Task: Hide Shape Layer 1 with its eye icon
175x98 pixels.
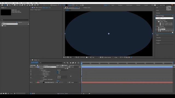Action: click(x=31, y=67)
